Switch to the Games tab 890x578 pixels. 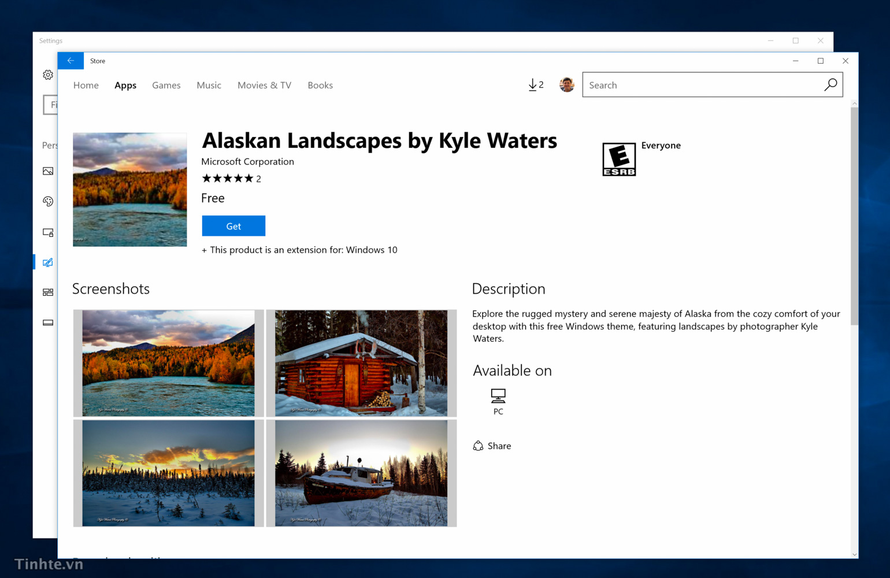tap(166, 85)
